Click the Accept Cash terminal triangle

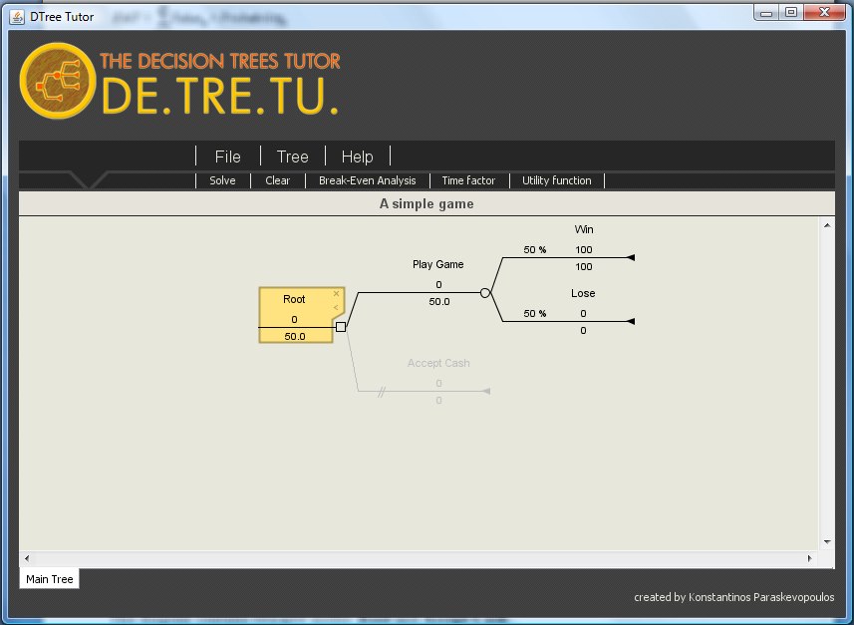tap(486, 391)
